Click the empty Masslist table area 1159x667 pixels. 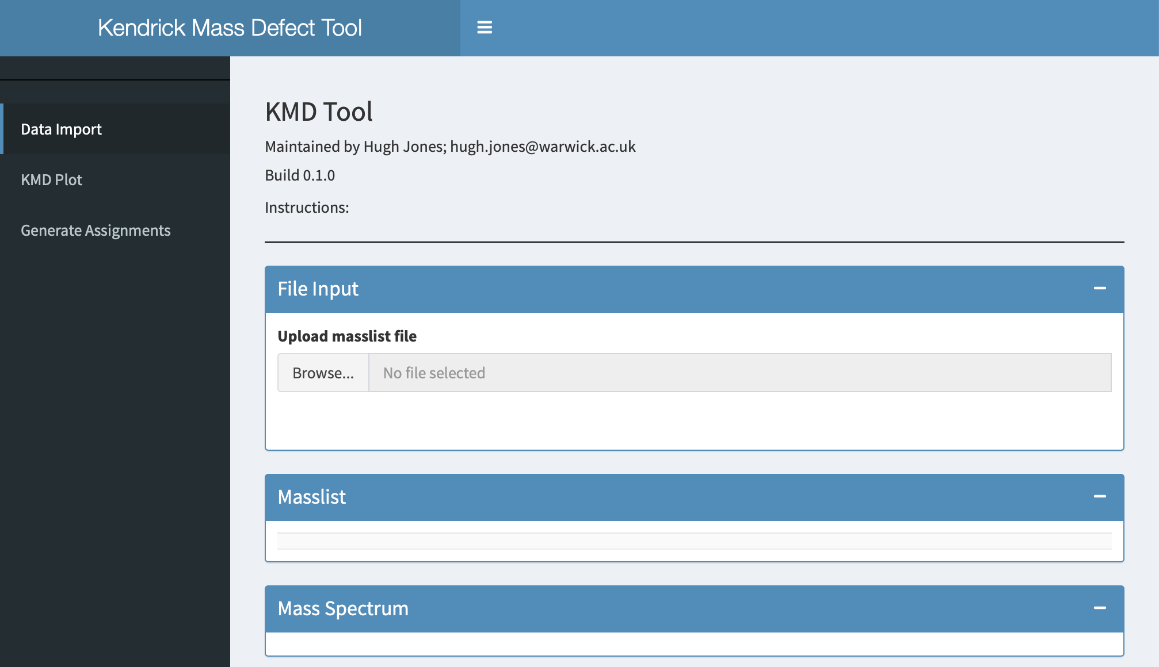tap(694, 541)
